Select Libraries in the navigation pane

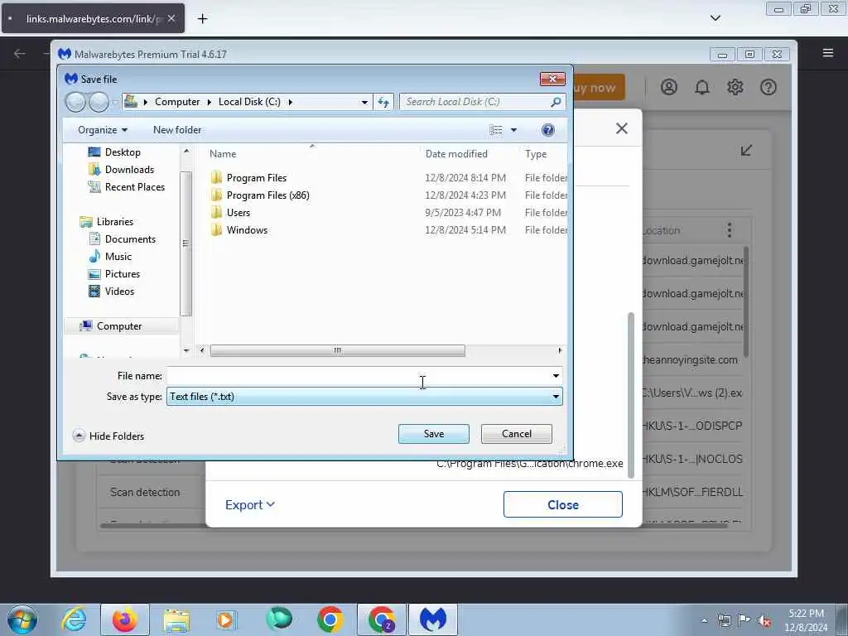tap(114, 222)
